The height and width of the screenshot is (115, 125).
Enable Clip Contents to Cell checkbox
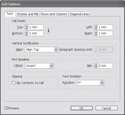point(14,83)
